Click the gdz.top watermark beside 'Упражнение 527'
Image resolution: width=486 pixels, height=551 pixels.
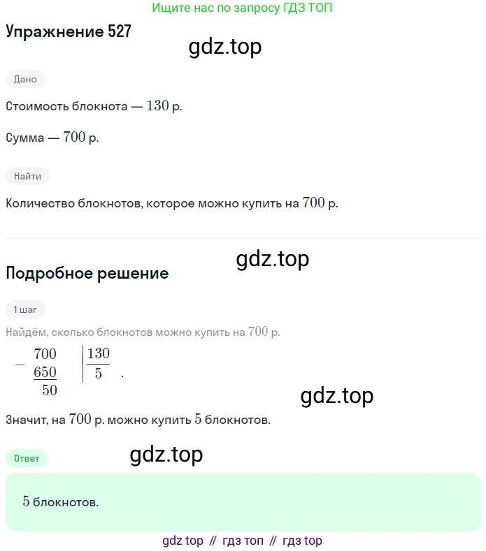[225, 47]
